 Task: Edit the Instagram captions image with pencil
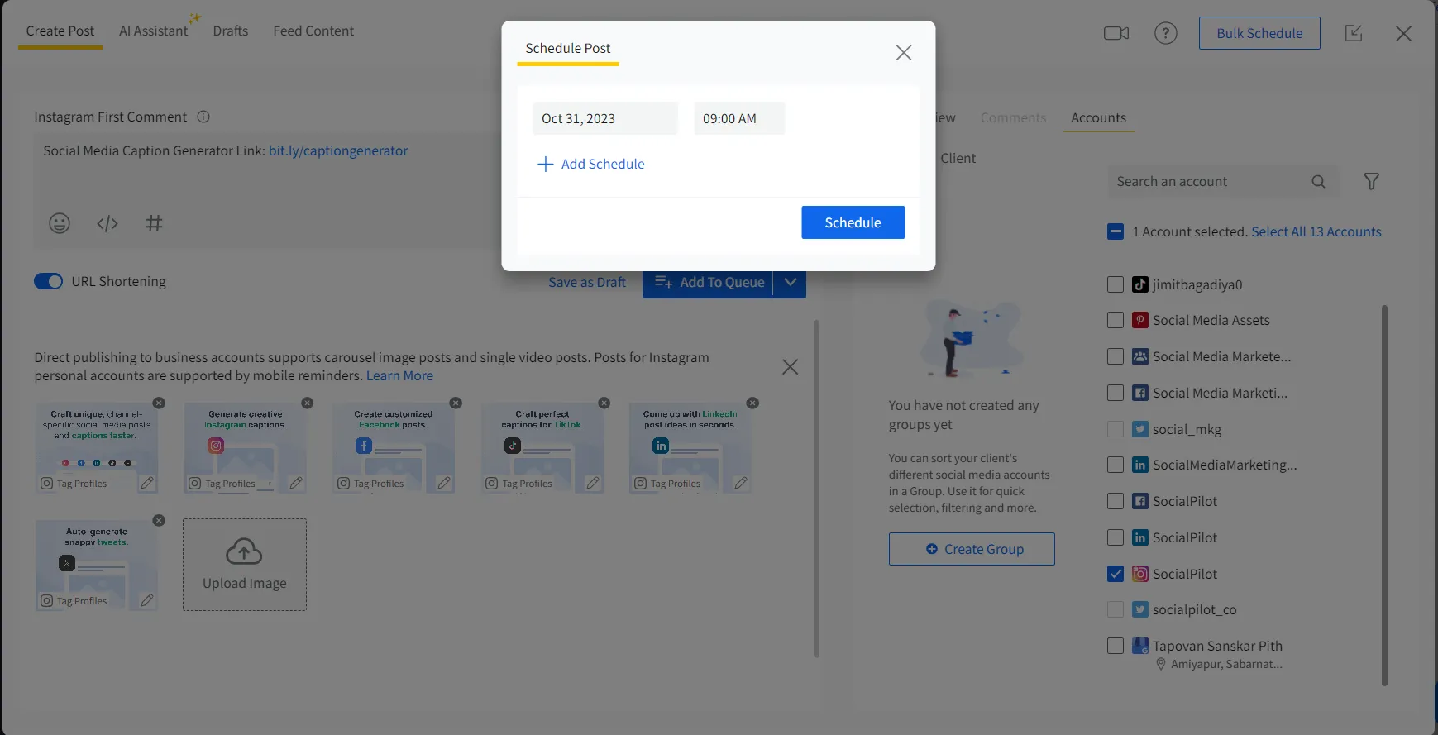tap(296, 483)
